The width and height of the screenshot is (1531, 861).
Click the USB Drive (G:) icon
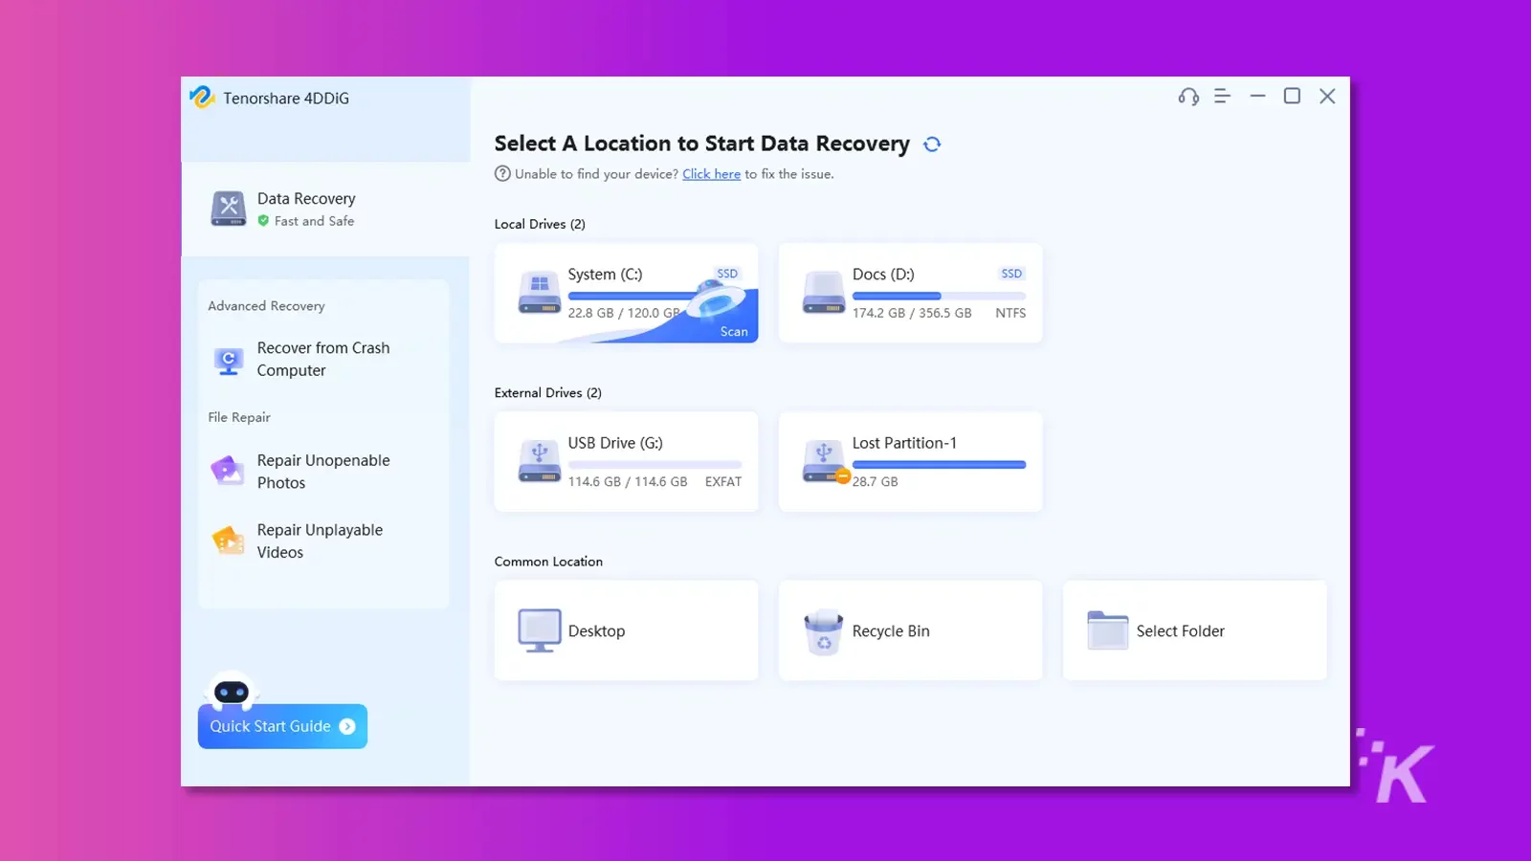(540, 462)
